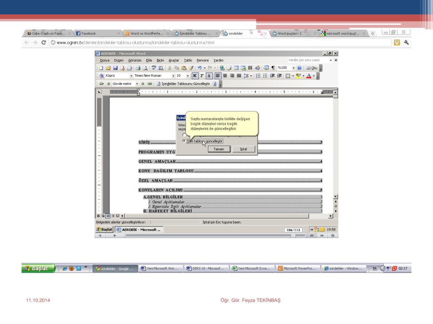
Task: Confirm the update dialog with Tamam
Action: [219, 149]
